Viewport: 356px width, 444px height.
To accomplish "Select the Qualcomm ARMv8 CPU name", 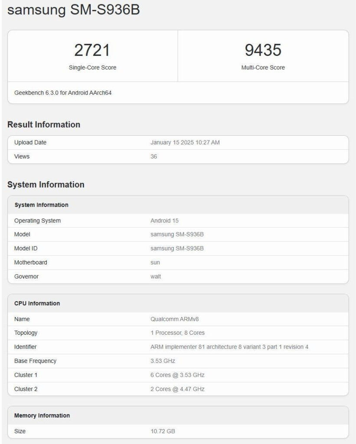I will pos(174,319).
